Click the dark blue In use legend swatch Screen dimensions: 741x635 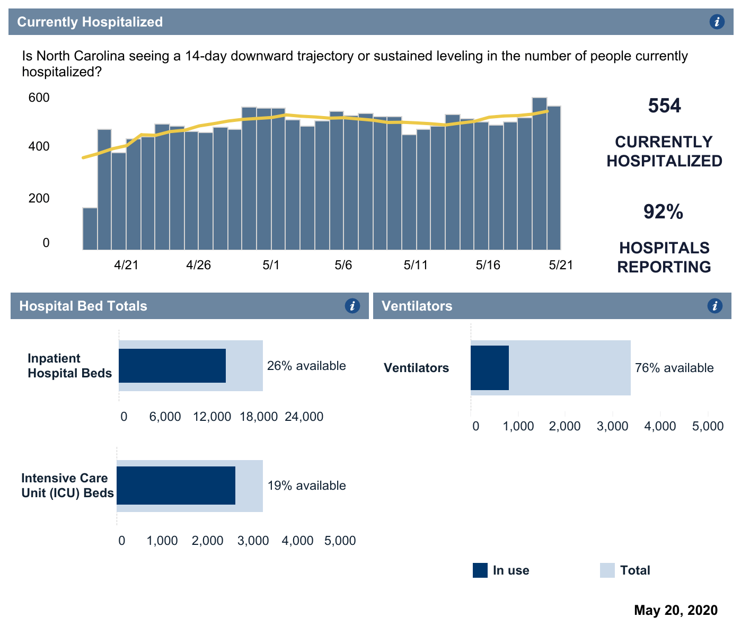click(480, 570)
